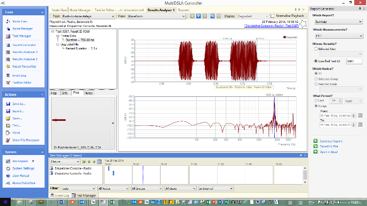The width and height of the screenshot is (367, 206).
Task: Click Open in Excel icon
Action: (316, 151)
